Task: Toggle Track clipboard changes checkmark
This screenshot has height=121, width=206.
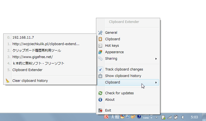Action: click(x=100, y=69)
